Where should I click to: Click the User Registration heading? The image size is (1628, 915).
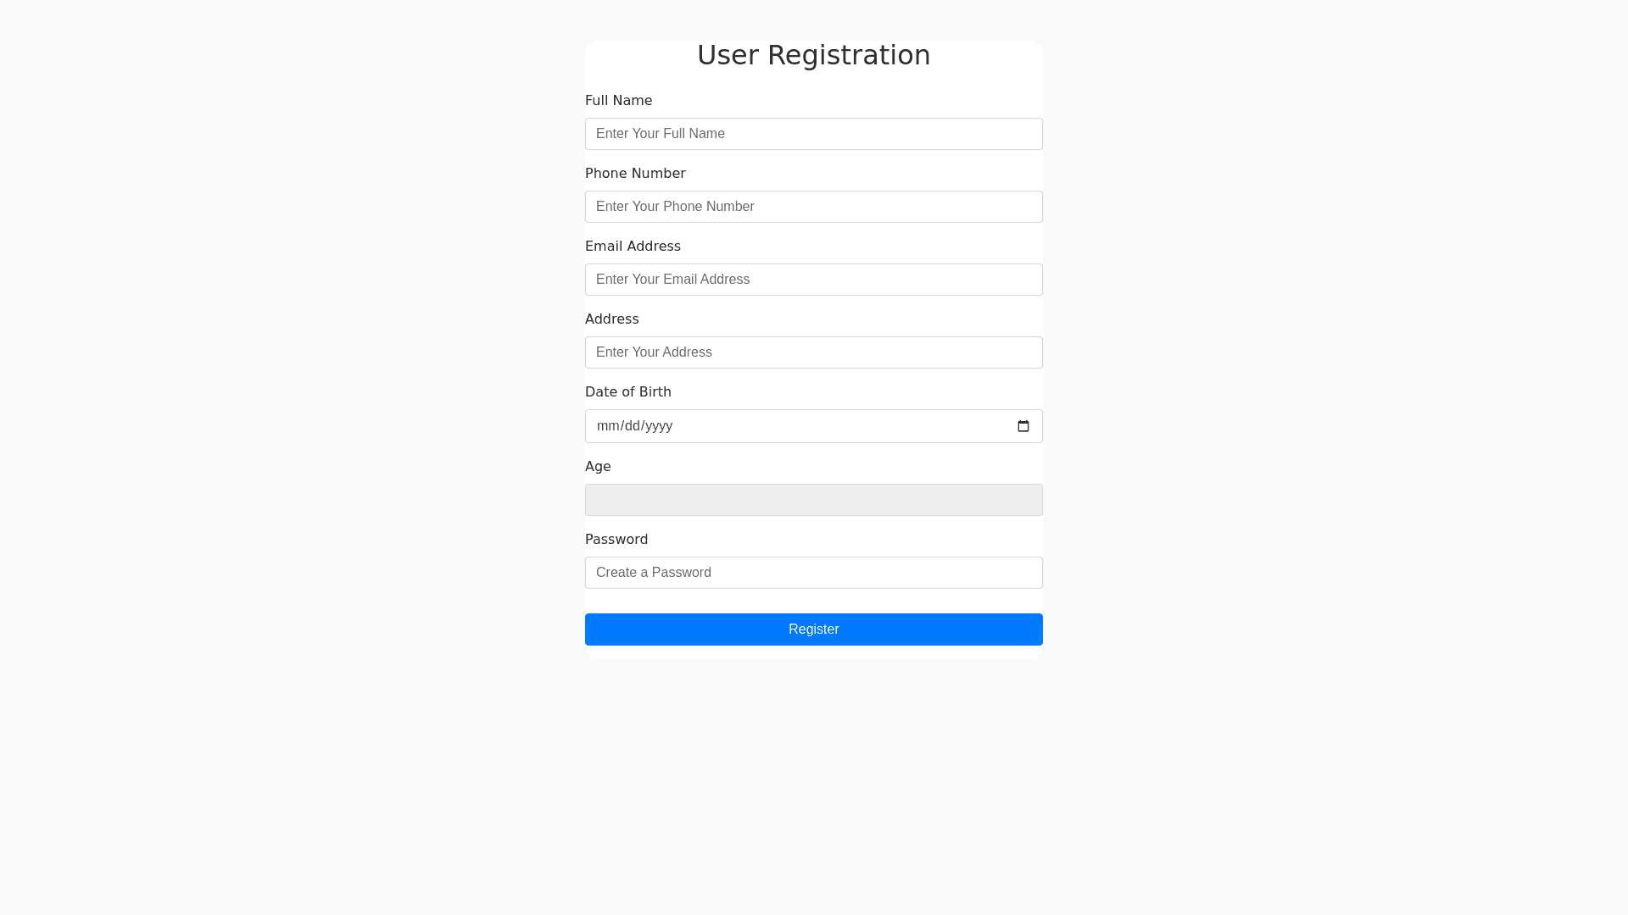click(813, 55)
